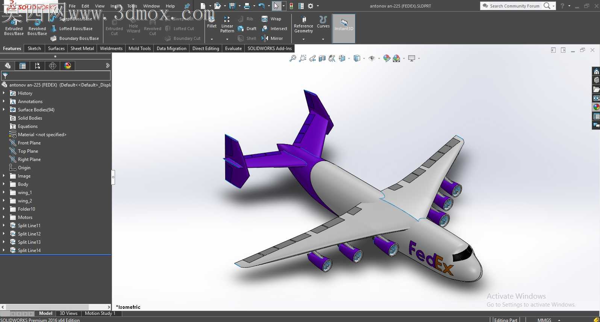Click Zoom to Fit icon
Viewport: 600px width, 322px height.
coord(293,58)
